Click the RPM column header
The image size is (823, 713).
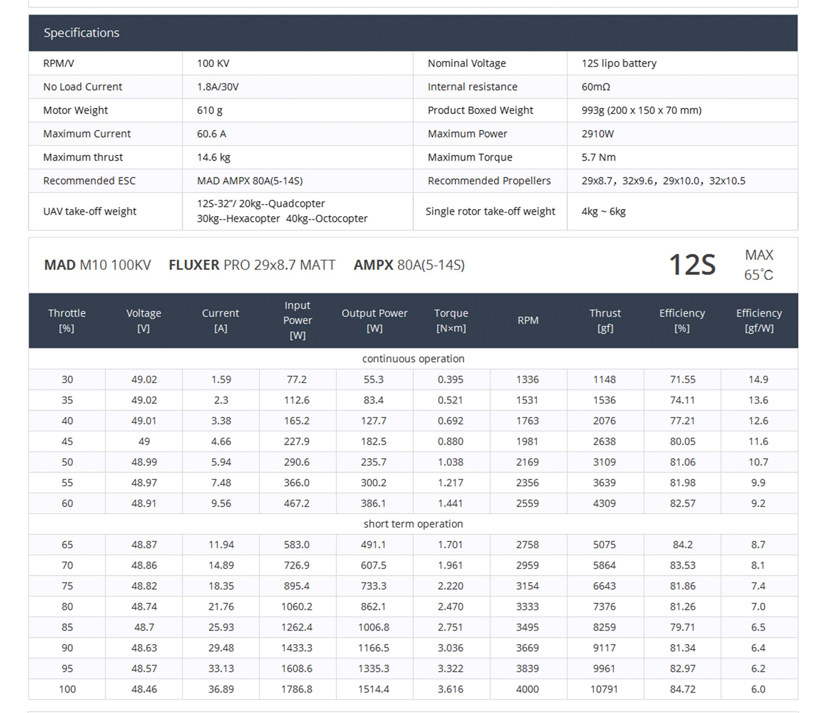point(528,320)
